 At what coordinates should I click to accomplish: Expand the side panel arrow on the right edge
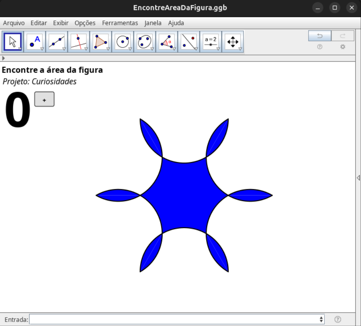pyautogui.click(x=358, y=178)
